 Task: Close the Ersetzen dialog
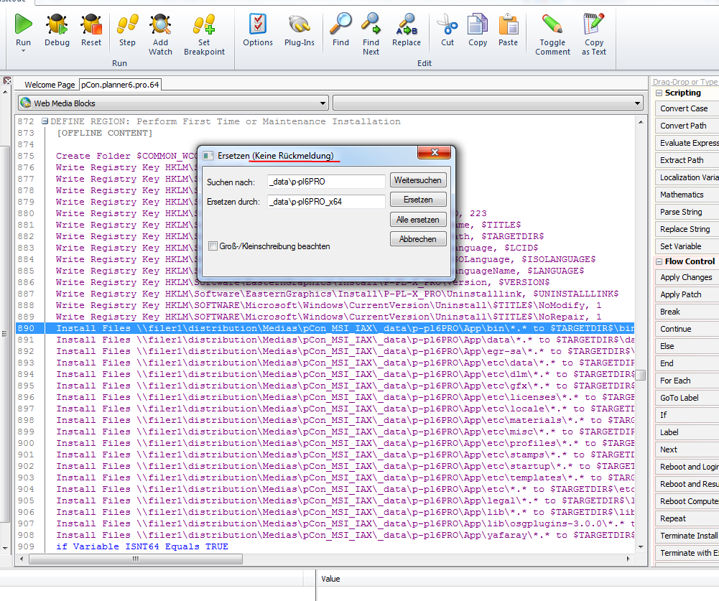(435, 152)
